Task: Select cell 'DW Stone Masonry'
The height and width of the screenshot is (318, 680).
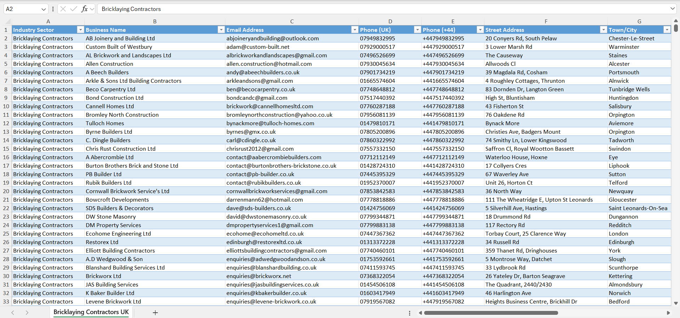Action: (x=155, y=216)
